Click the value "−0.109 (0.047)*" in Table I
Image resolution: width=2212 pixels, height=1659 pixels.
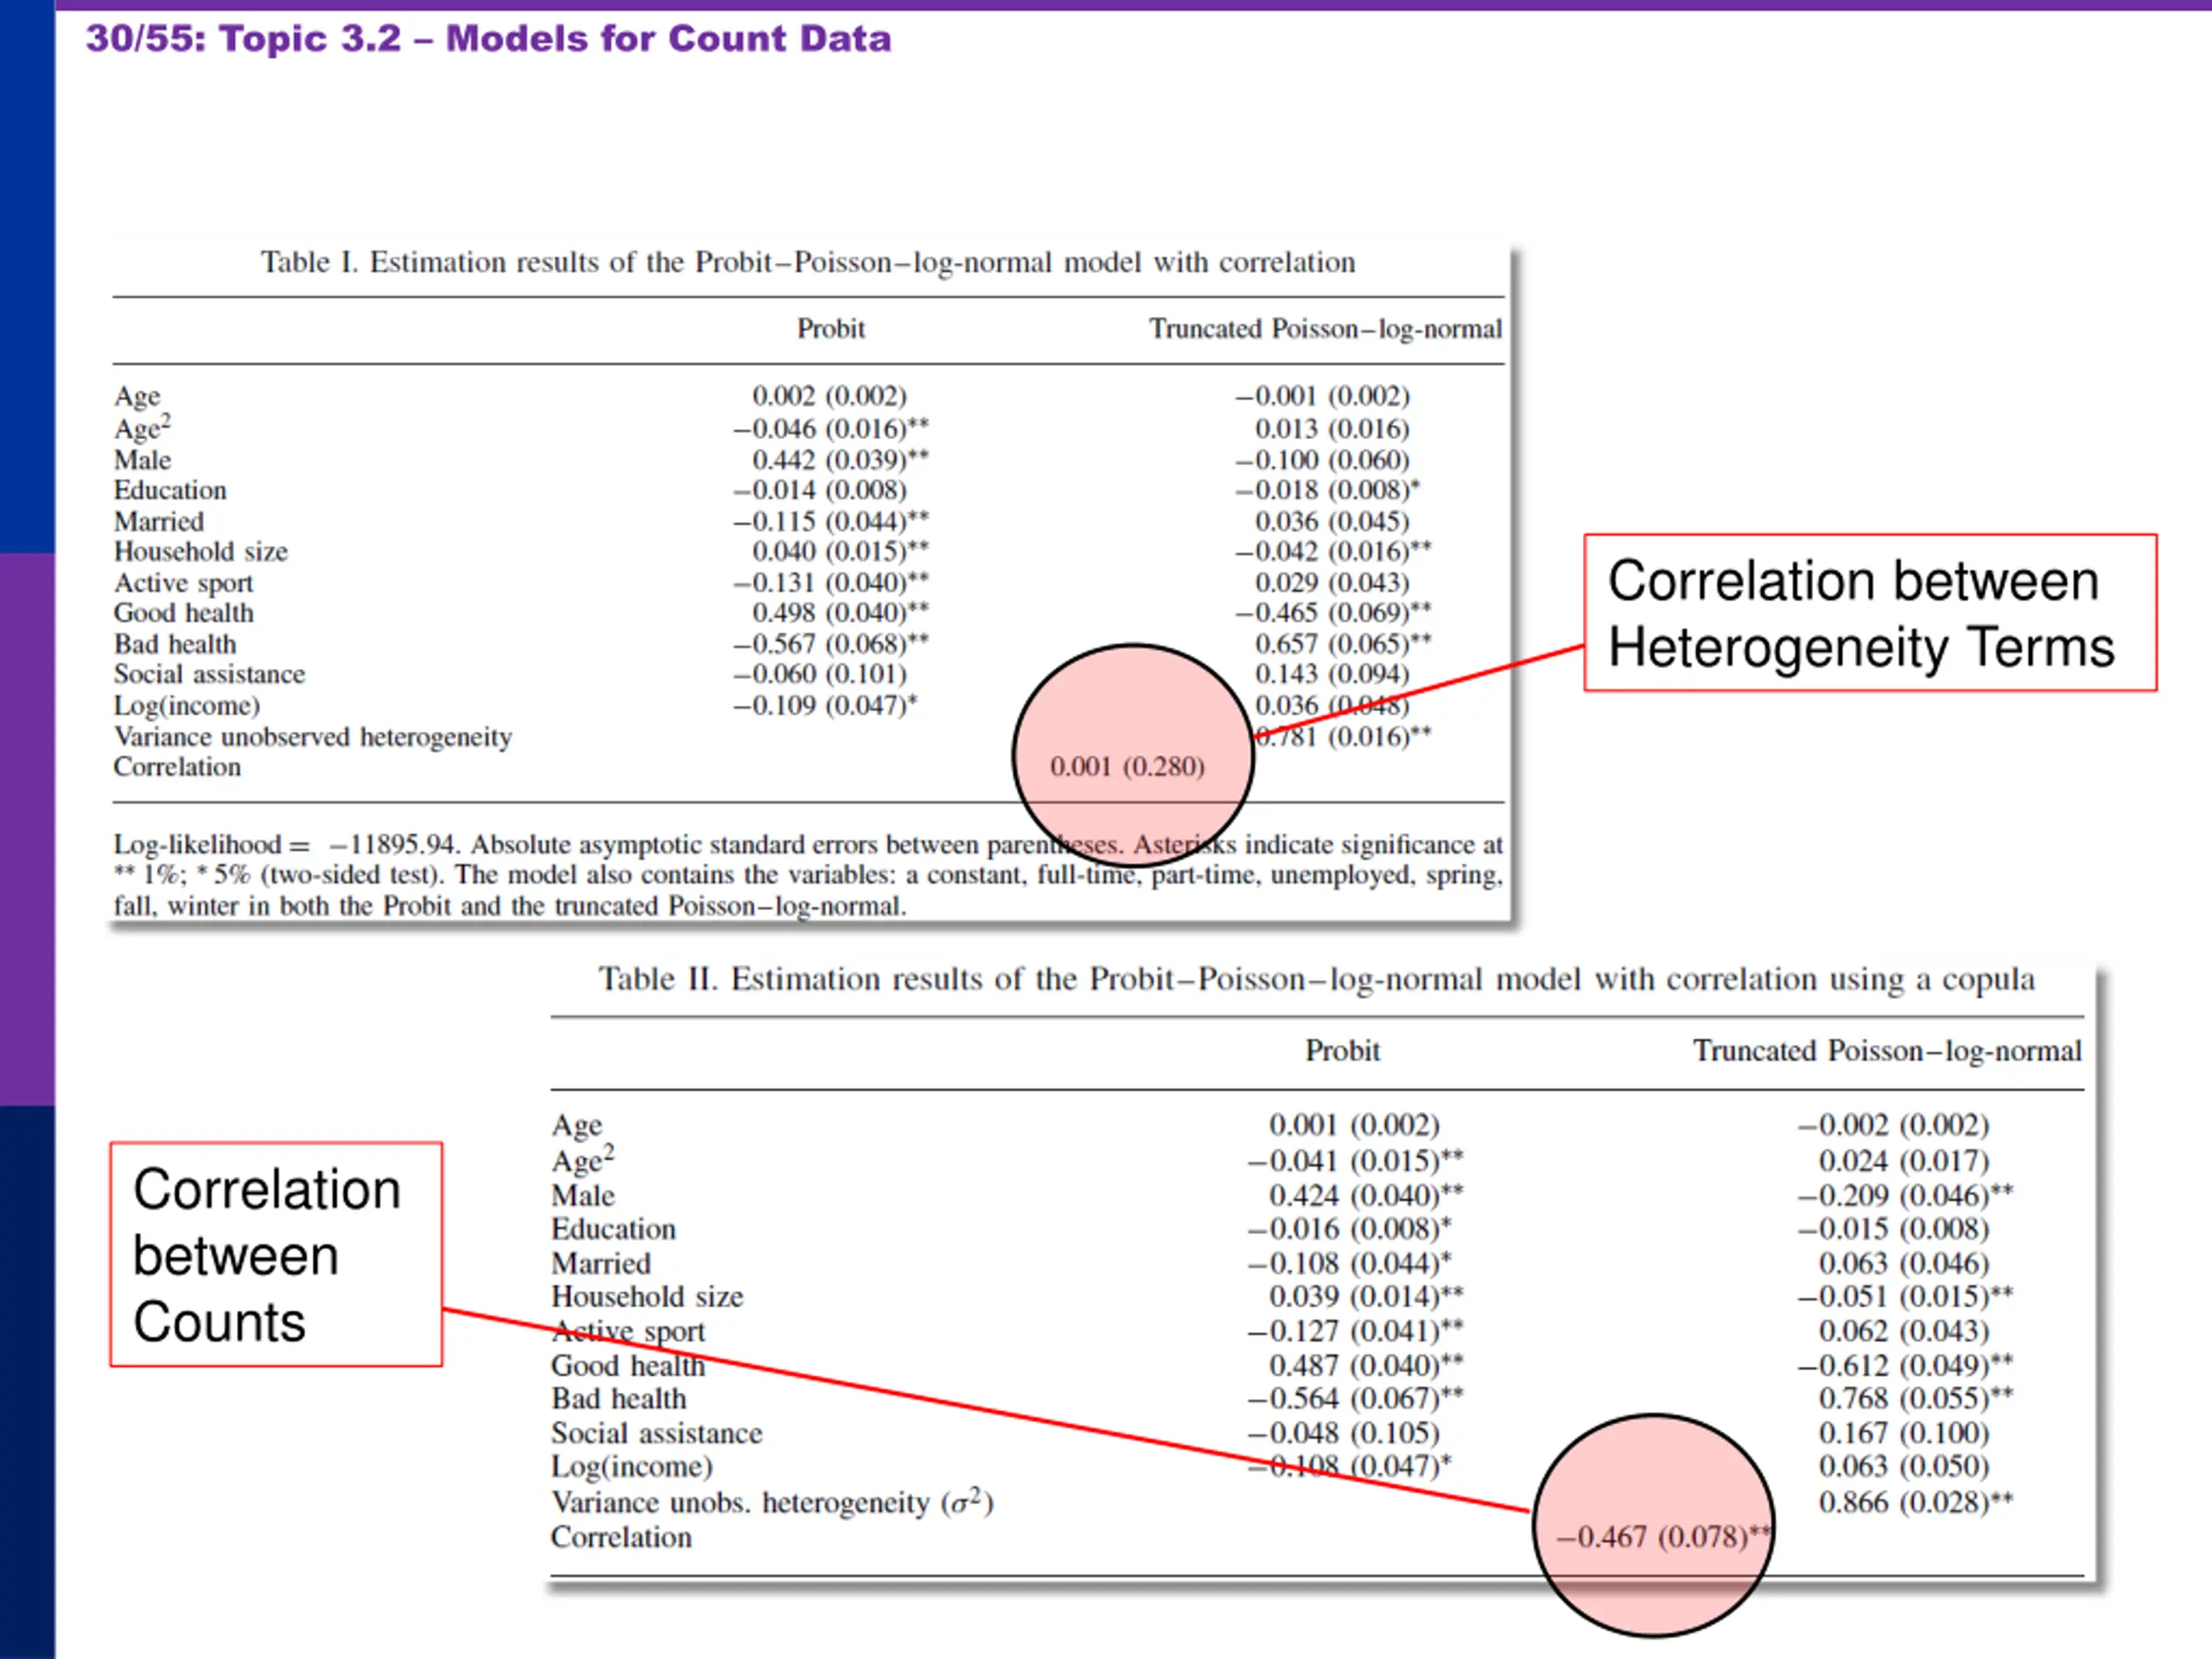pos(825,706)
